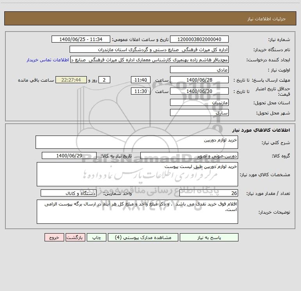Click the label 'ایجاد کننده درخواست:'
This screenshot has height=291, width=301.
268,60
